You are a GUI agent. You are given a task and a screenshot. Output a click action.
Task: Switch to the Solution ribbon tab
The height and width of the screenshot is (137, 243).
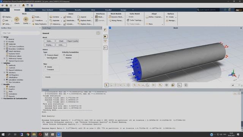pyautogui.click(x=63, y=10)
